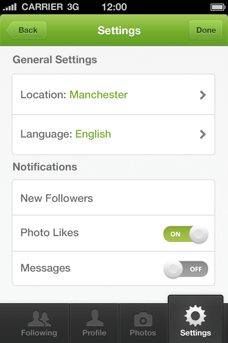This screenshot has height=343, width=228.
Task: Expand Location chevron arrow
Action: click(x=203, y=95)
